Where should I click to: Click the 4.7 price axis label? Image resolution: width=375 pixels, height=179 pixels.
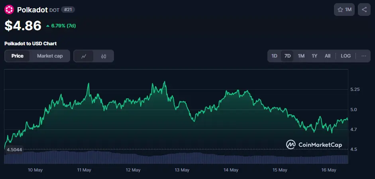354,129
